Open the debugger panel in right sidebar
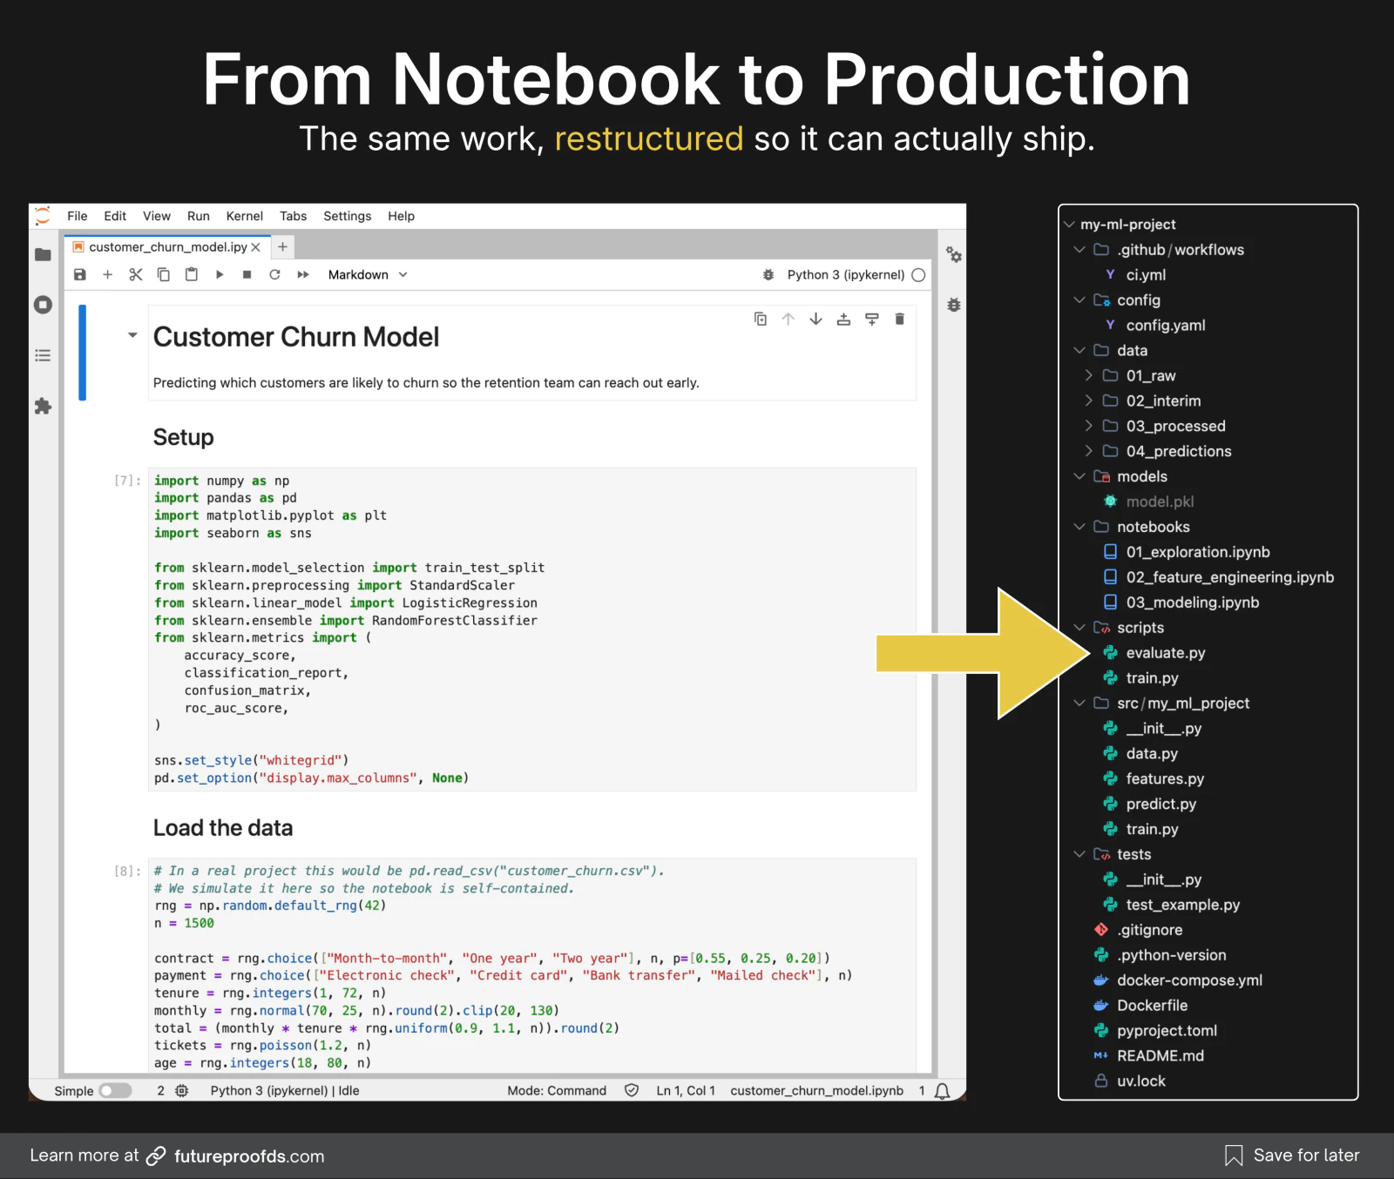The width and height of the screenshot is (1394, 1179). [954, 305]
